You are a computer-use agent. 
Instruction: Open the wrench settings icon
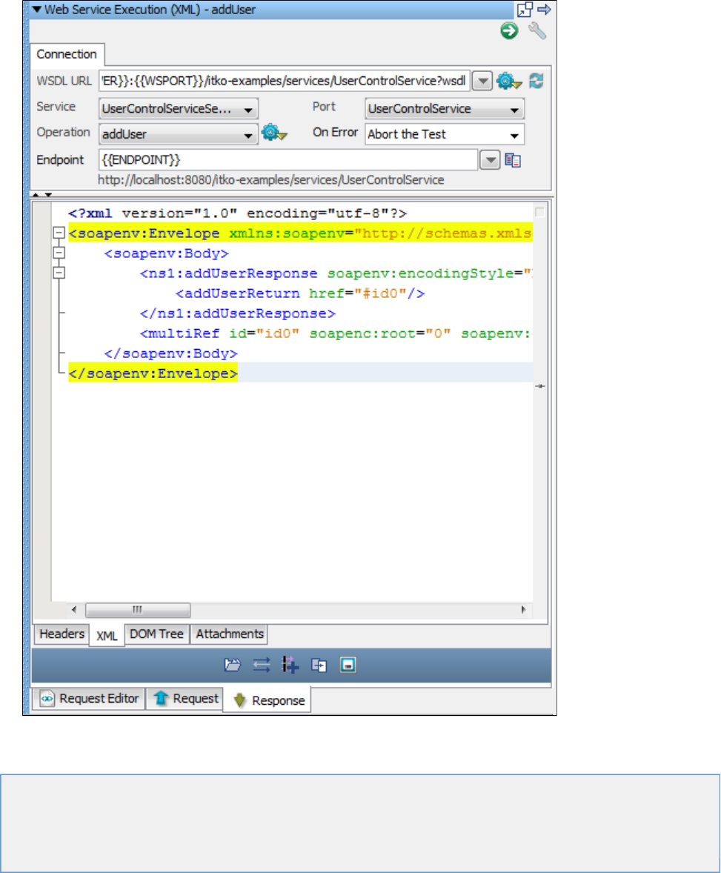pyautogui.click(x=537, y=30)
